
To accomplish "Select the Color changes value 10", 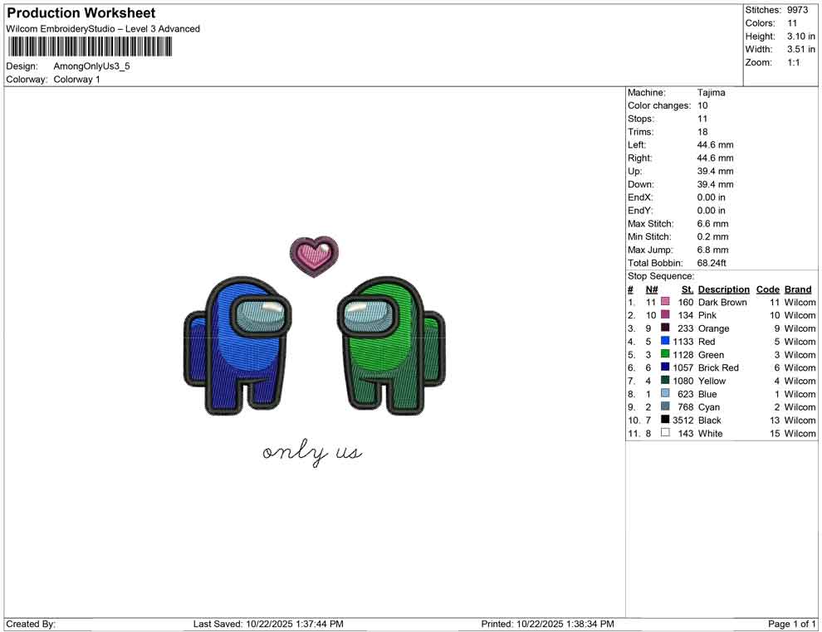I will pyautogui.click(x=702, y=105).
